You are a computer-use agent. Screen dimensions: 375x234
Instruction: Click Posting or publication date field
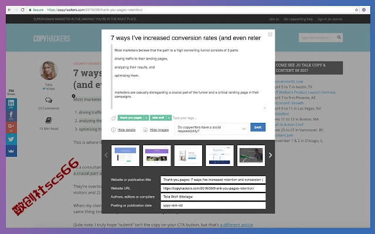213,205
